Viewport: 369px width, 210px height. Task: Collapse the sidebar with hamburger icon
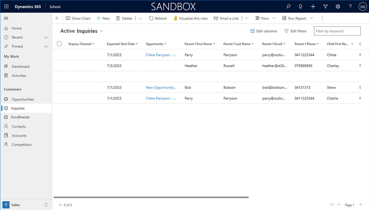(6, 18)
